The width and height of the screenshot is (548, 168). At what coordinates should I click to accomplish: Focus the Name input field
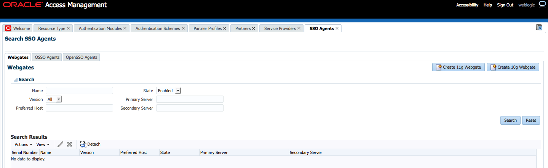tap(79, 90)
